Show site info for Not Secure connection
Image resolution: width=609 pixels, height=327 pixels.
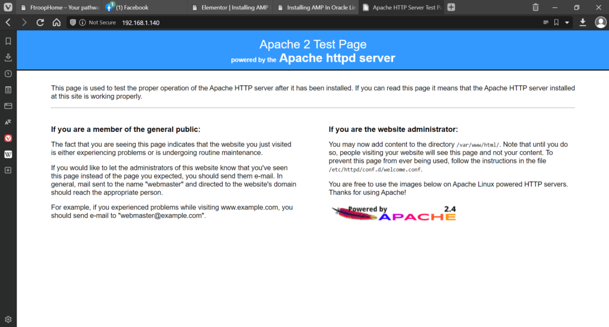98,23
